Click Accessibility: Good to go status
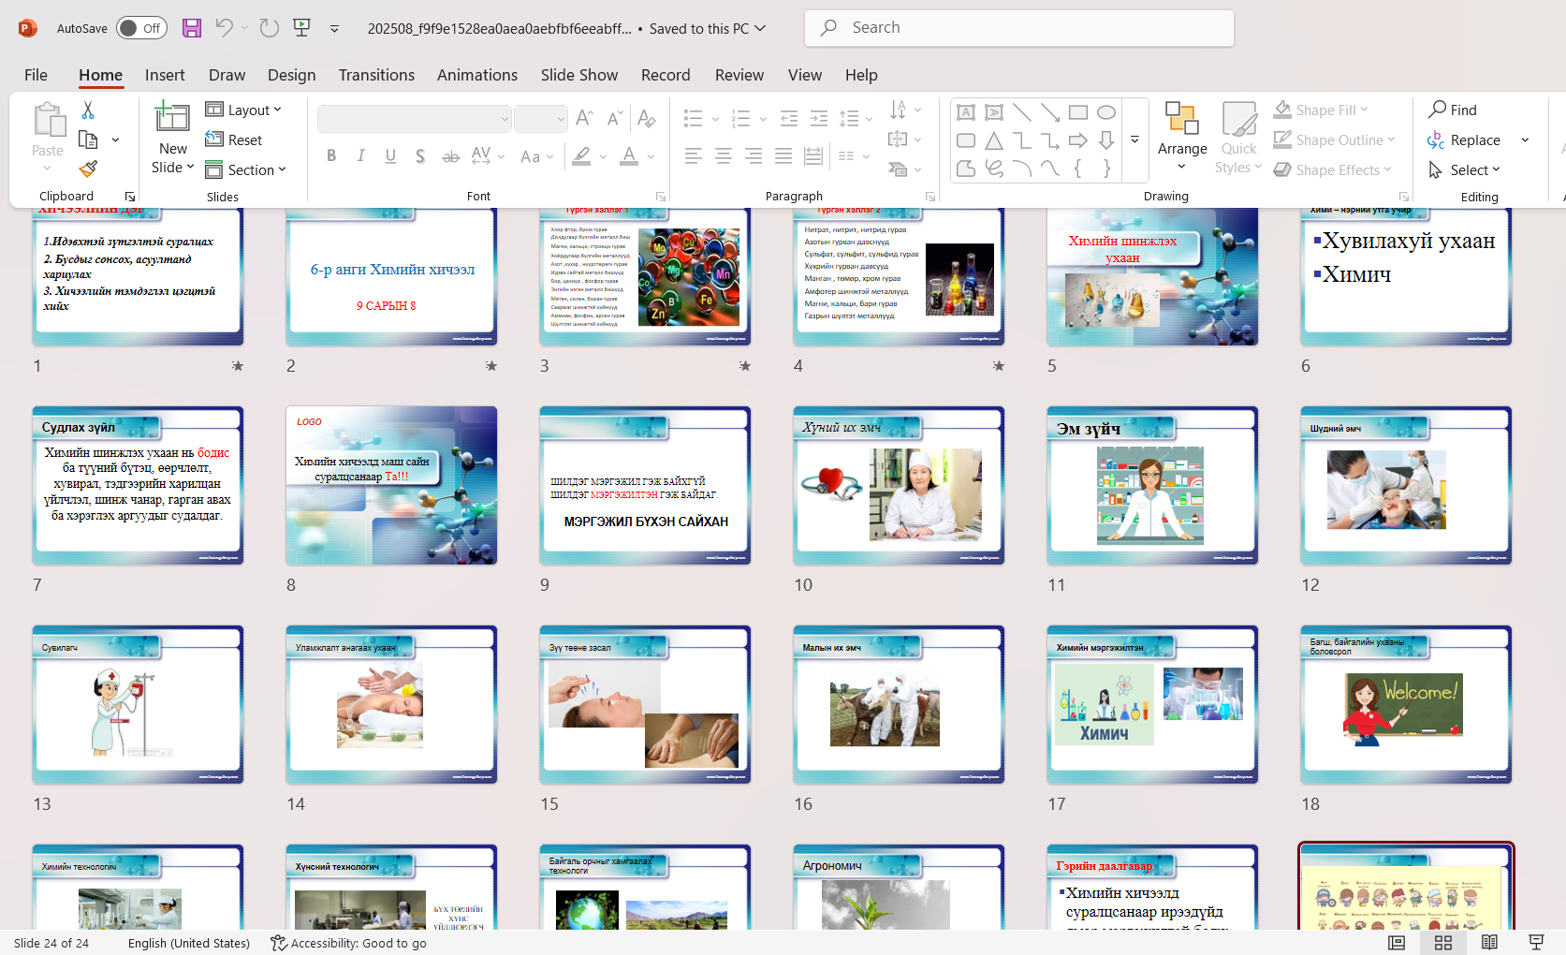This screenshot has height=955, width=1566. (348, 943)
